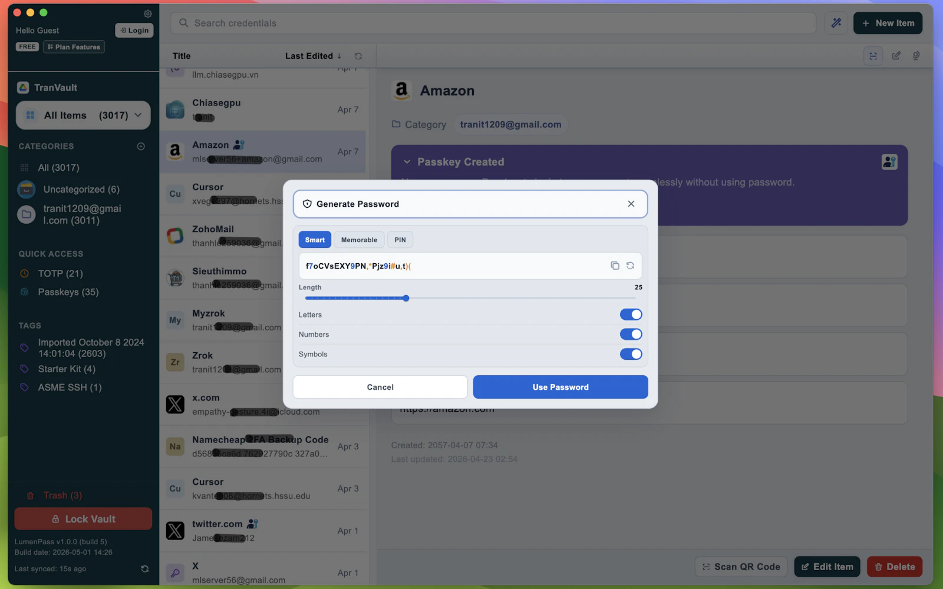This screenshot has height=589, width=943.
Task: Click the Myzrok entry avatar
Action: pyautogui.click(x=175, y=320)
